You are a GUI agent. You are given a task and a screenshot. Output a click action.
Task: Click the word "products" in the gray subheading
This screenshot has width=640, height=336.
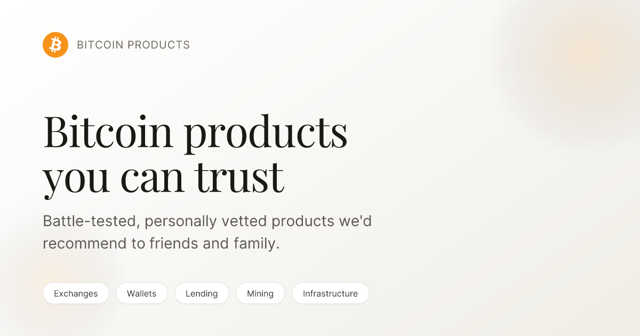(303, 221)
